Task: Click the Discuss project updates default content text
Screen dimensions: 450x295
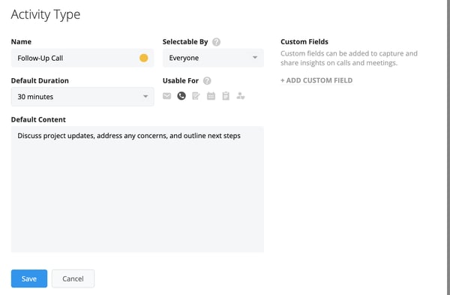Action: coord(129,136)
